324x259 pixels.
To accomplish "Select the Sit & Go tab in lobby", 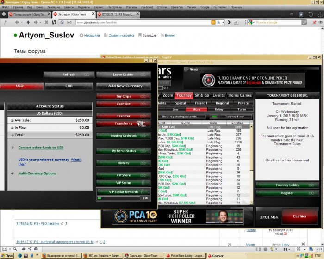I will click(x=202, y=95).
